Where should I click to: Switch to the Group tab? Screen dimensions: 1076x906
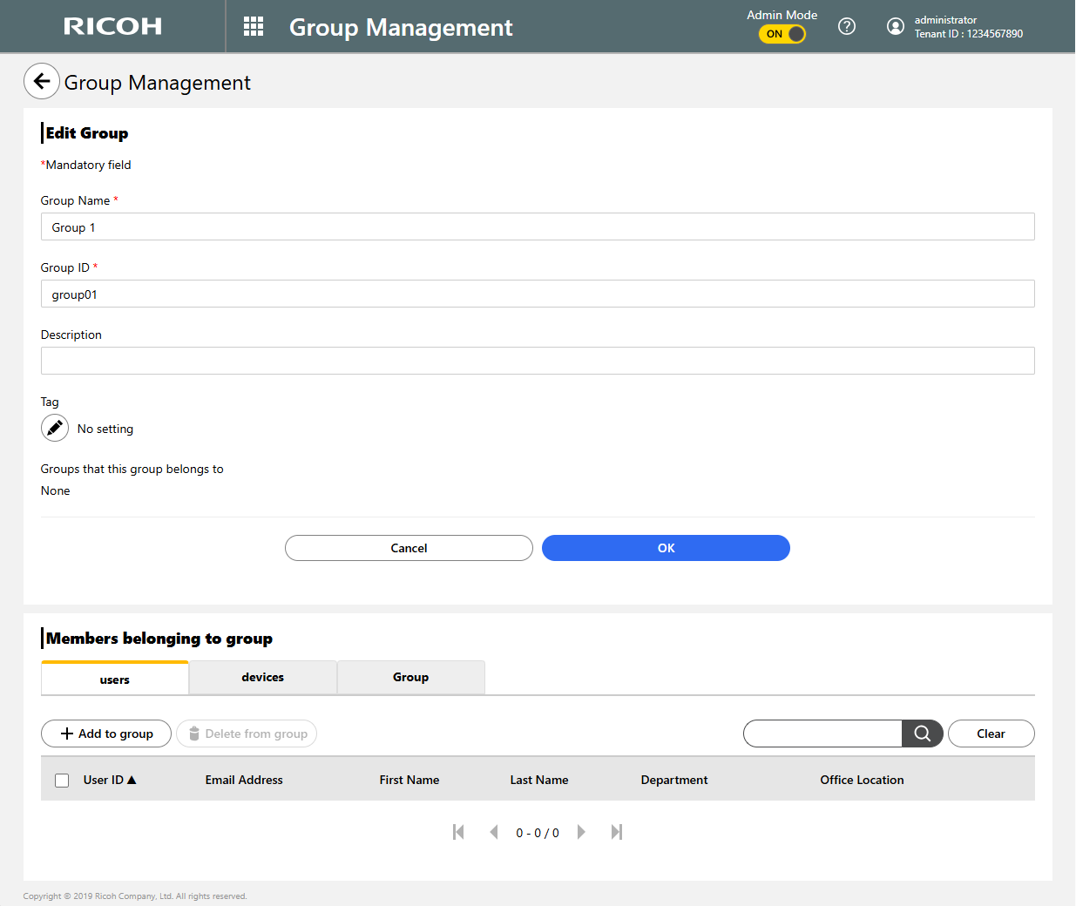(410, 677)
